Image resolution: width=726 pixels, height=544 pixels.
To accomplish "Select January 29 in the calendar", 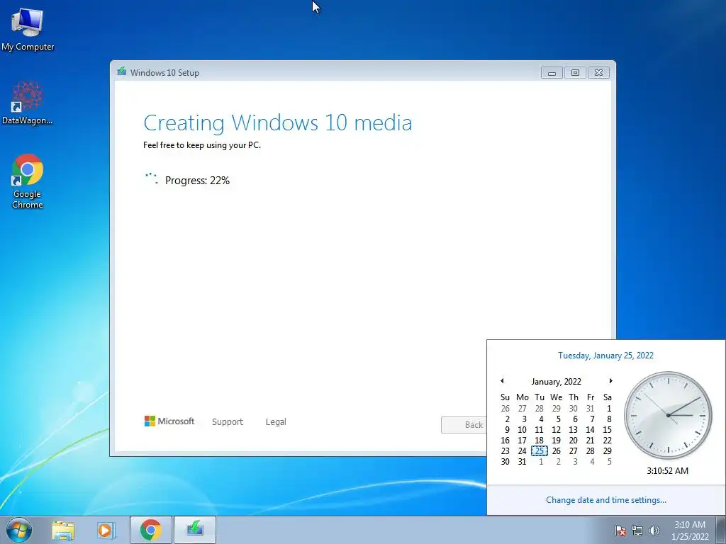I will (x=608, y=451).
